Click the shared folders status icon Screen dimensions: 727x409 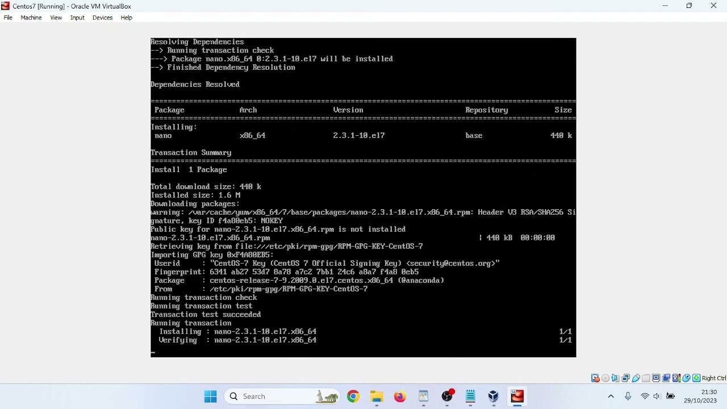(646, 378)
